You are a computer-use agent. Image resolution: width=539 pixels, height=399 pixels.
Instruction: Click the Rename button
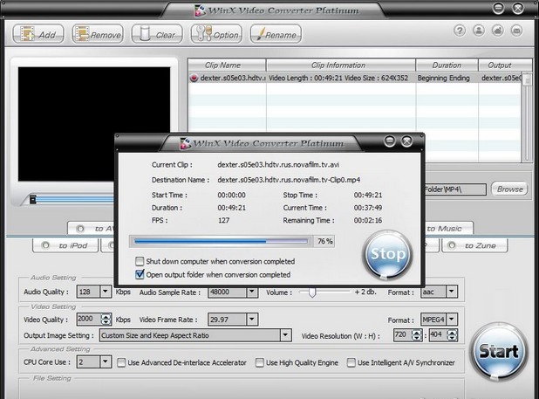tap(276, 34)
